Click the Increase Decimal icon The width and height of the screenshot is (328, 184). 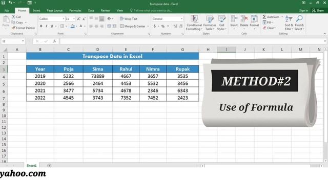[x=175, y=26]
